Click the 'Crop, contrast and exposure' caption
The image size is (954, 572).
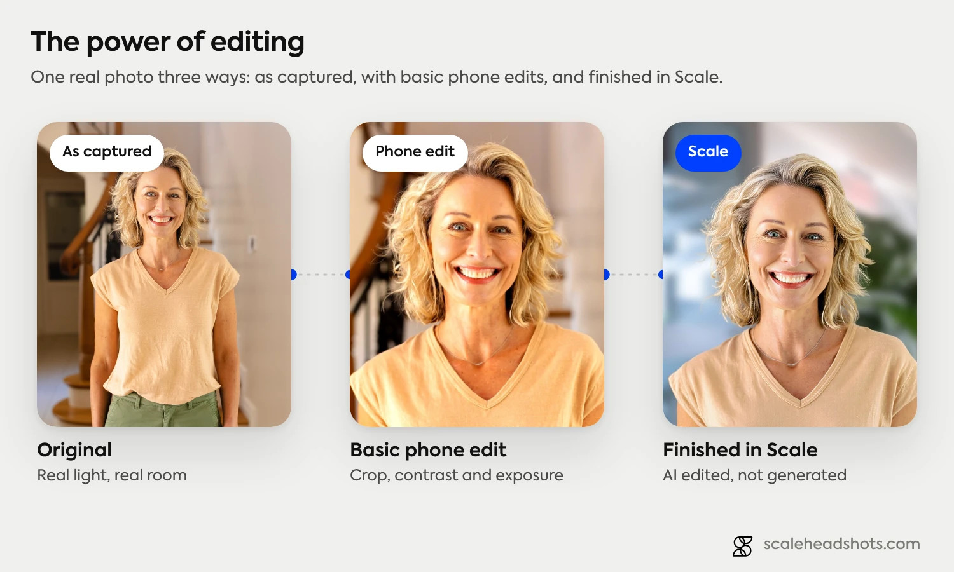click(x=457, y=475)
